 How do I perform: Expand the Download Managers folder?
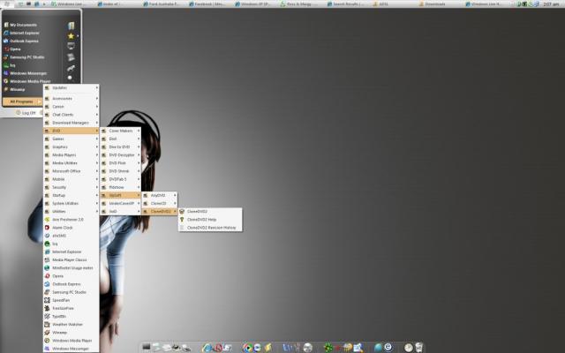pyautogui.click(x=71, y=123)
